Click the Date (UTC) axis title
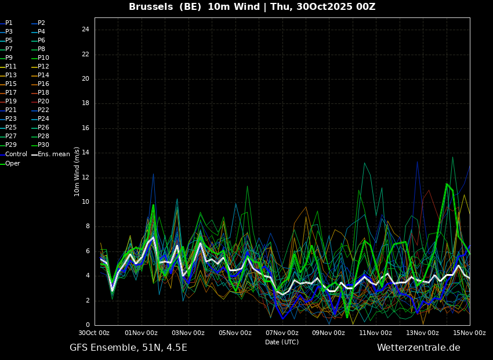Viewport: 493px width, 360px height. pyautogui.click(x=282, y=342)
